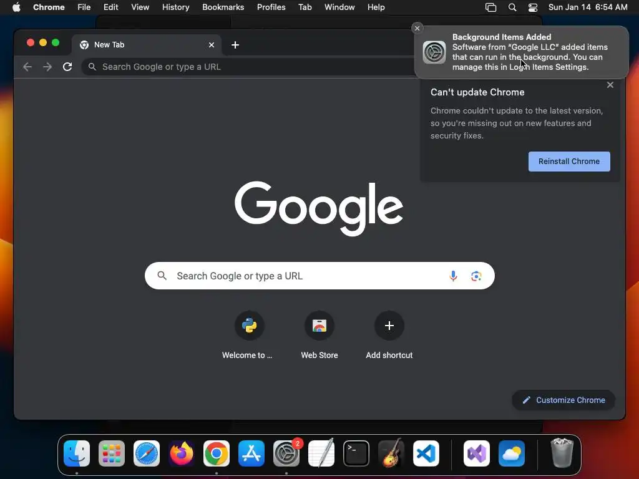Start voice search with microphone icon
The width and height of the screenshot is (639, 479).
tap(453, 276)
